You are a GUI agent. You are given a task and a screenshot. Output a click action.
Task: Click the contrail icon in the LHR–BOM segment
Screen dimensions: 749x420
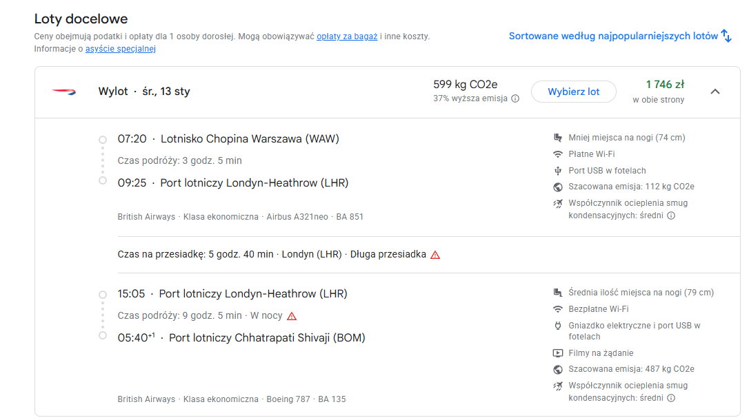557,386
